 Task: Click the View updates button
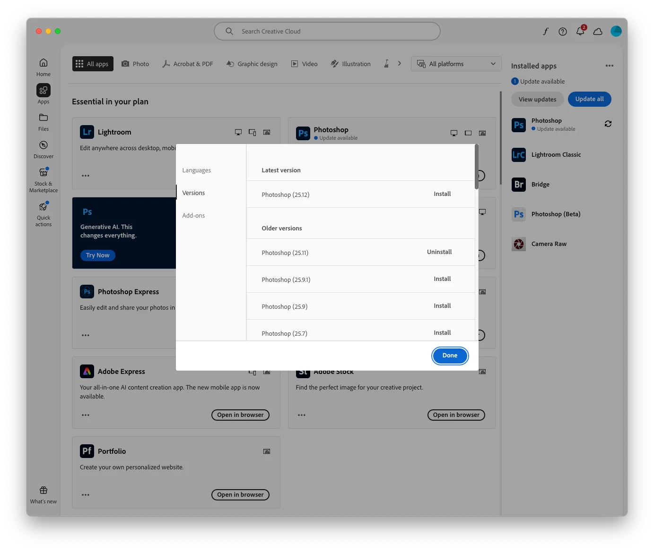537,99
